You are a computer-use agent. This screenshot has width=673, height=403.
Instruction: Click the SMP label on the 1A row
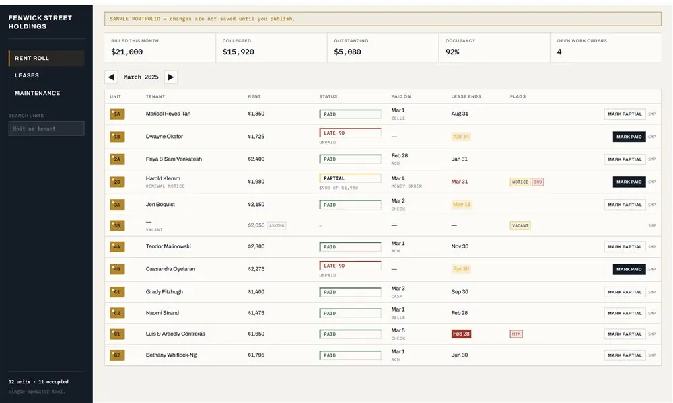652,114
